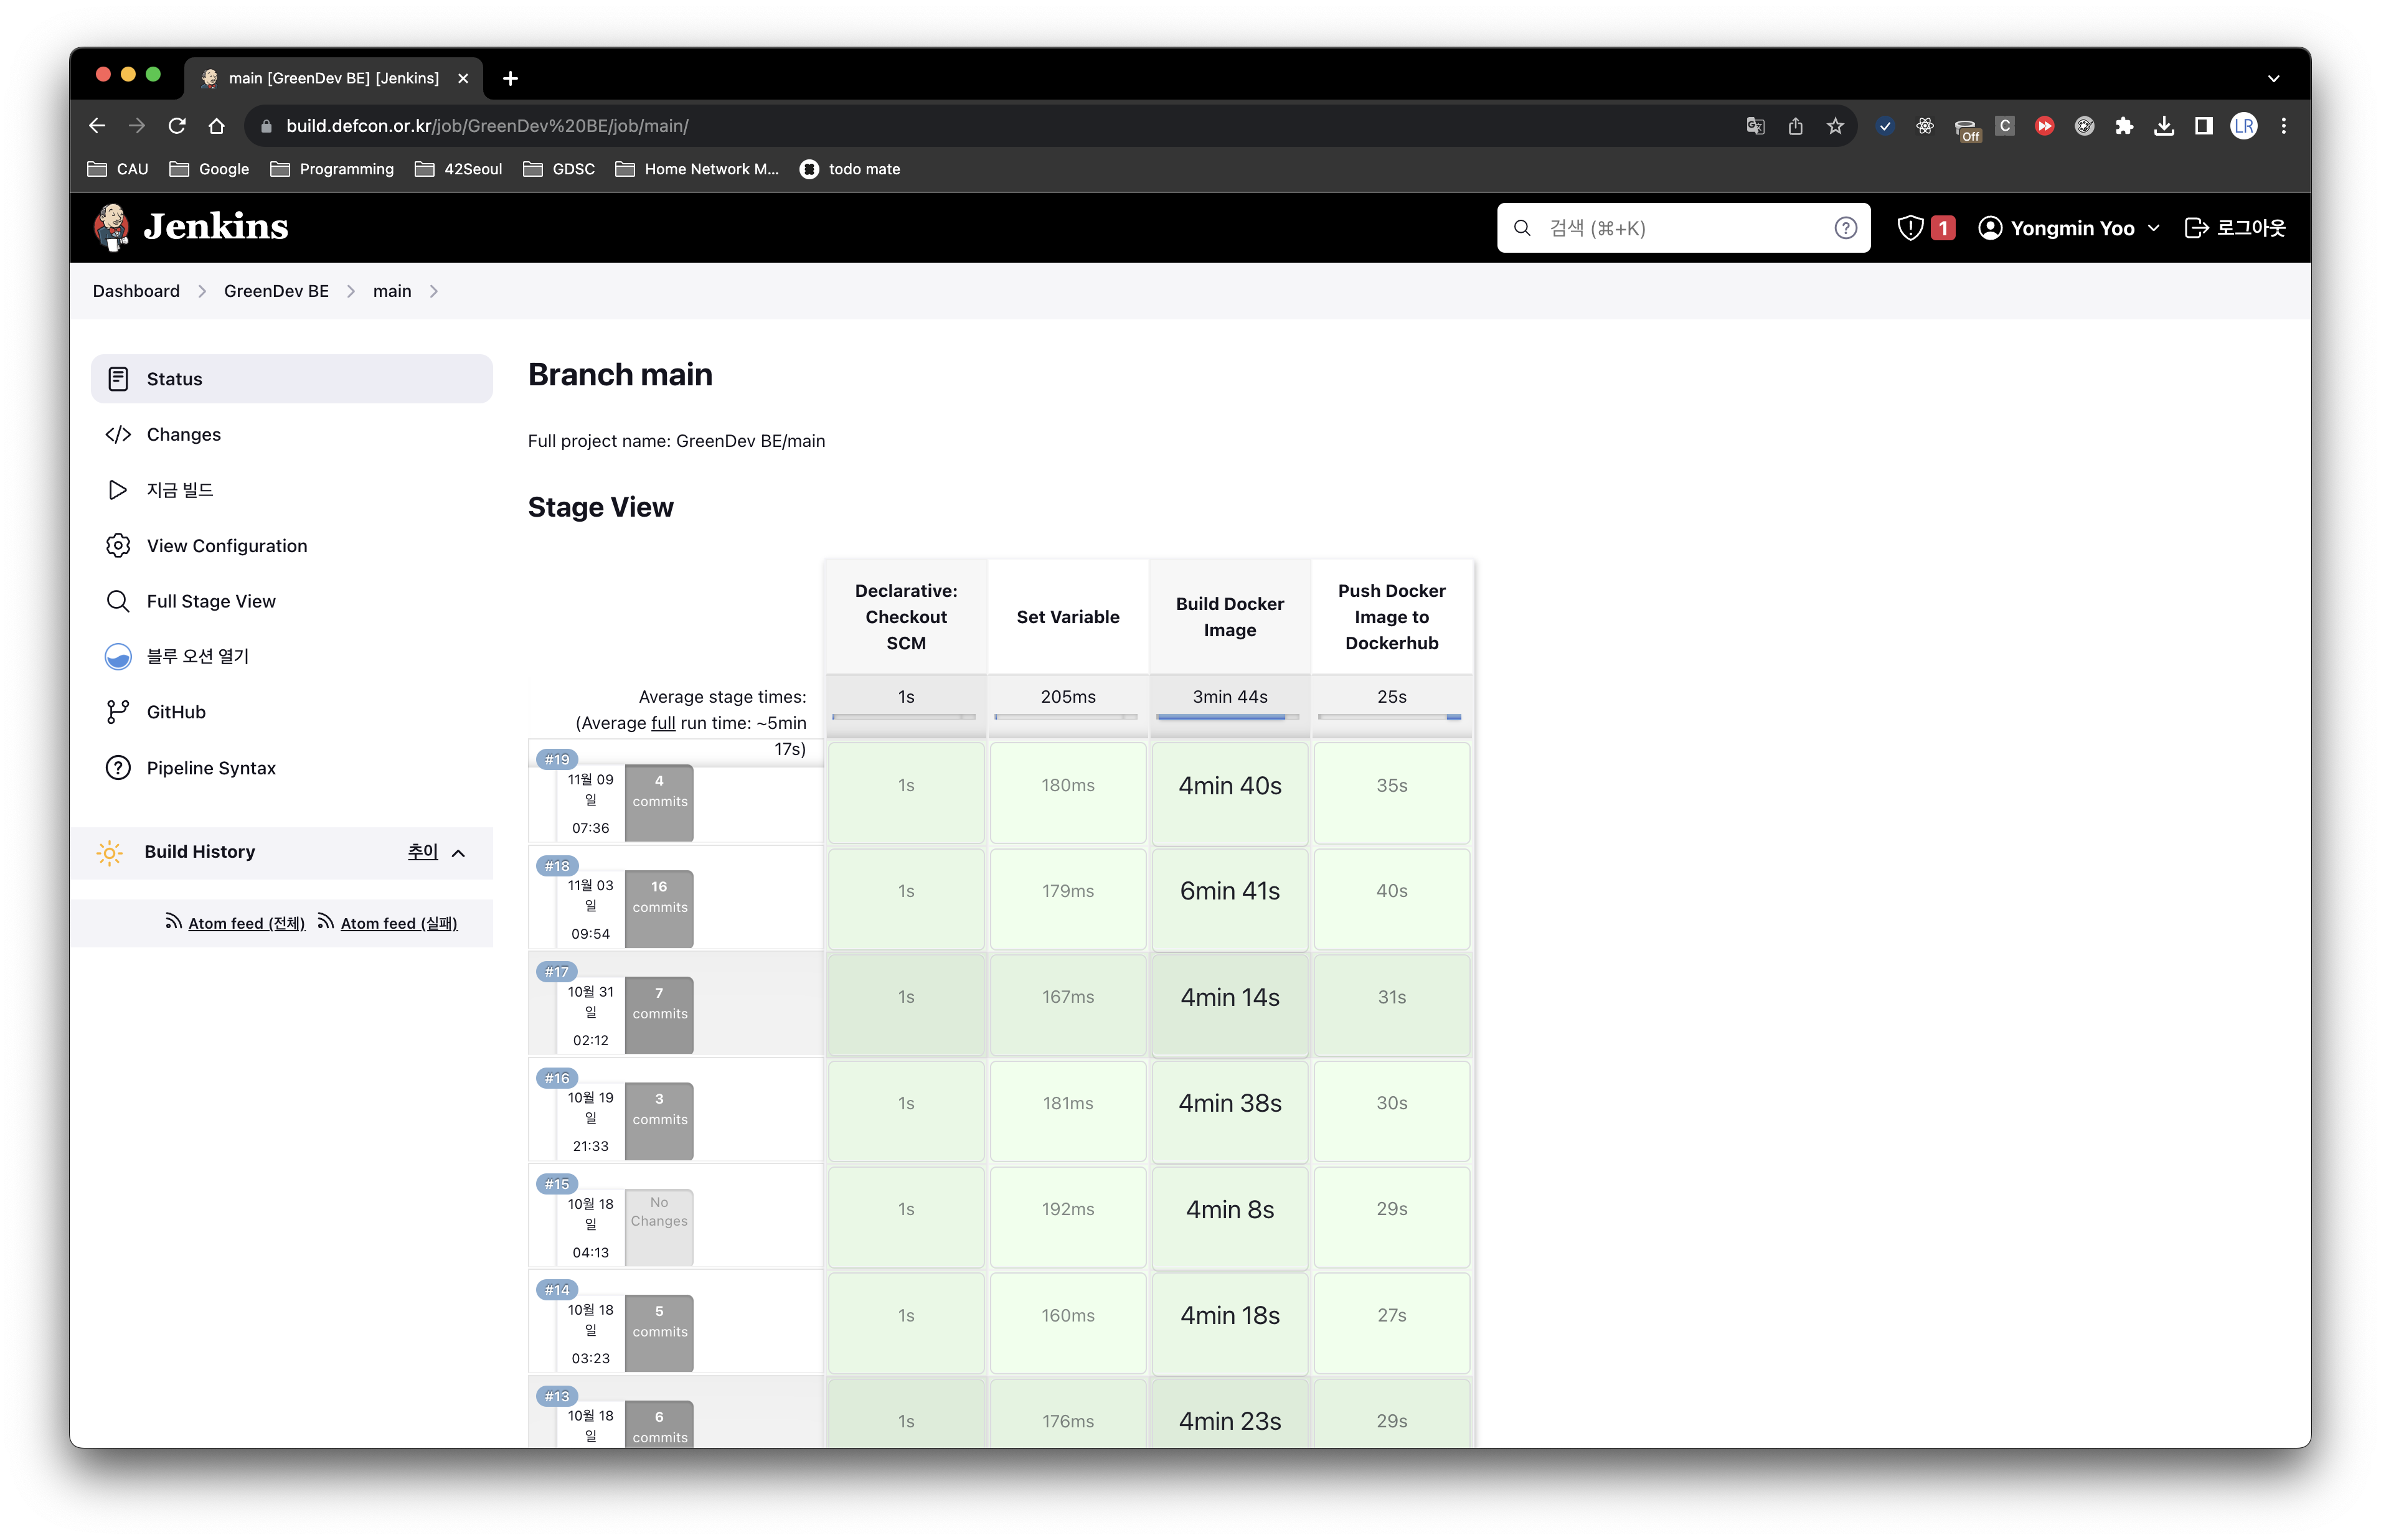Open a new browser tab
Image resolution: width=2381 pixels, height=1540 pixels.
[510, 78]
